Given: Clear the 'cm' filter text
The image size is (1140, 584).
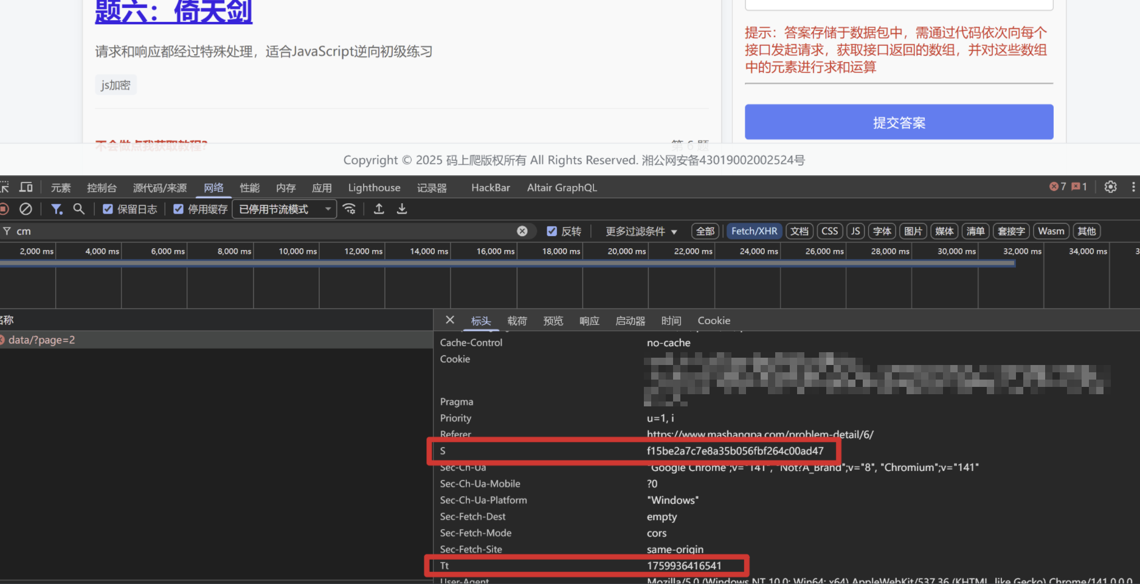Looking at the screenshot, I should [522, 231].
